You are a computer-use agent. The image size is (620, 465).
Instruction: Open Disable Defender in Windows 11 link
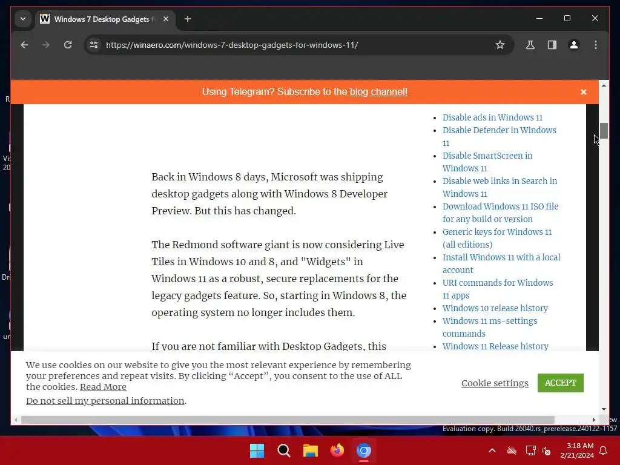499,136
